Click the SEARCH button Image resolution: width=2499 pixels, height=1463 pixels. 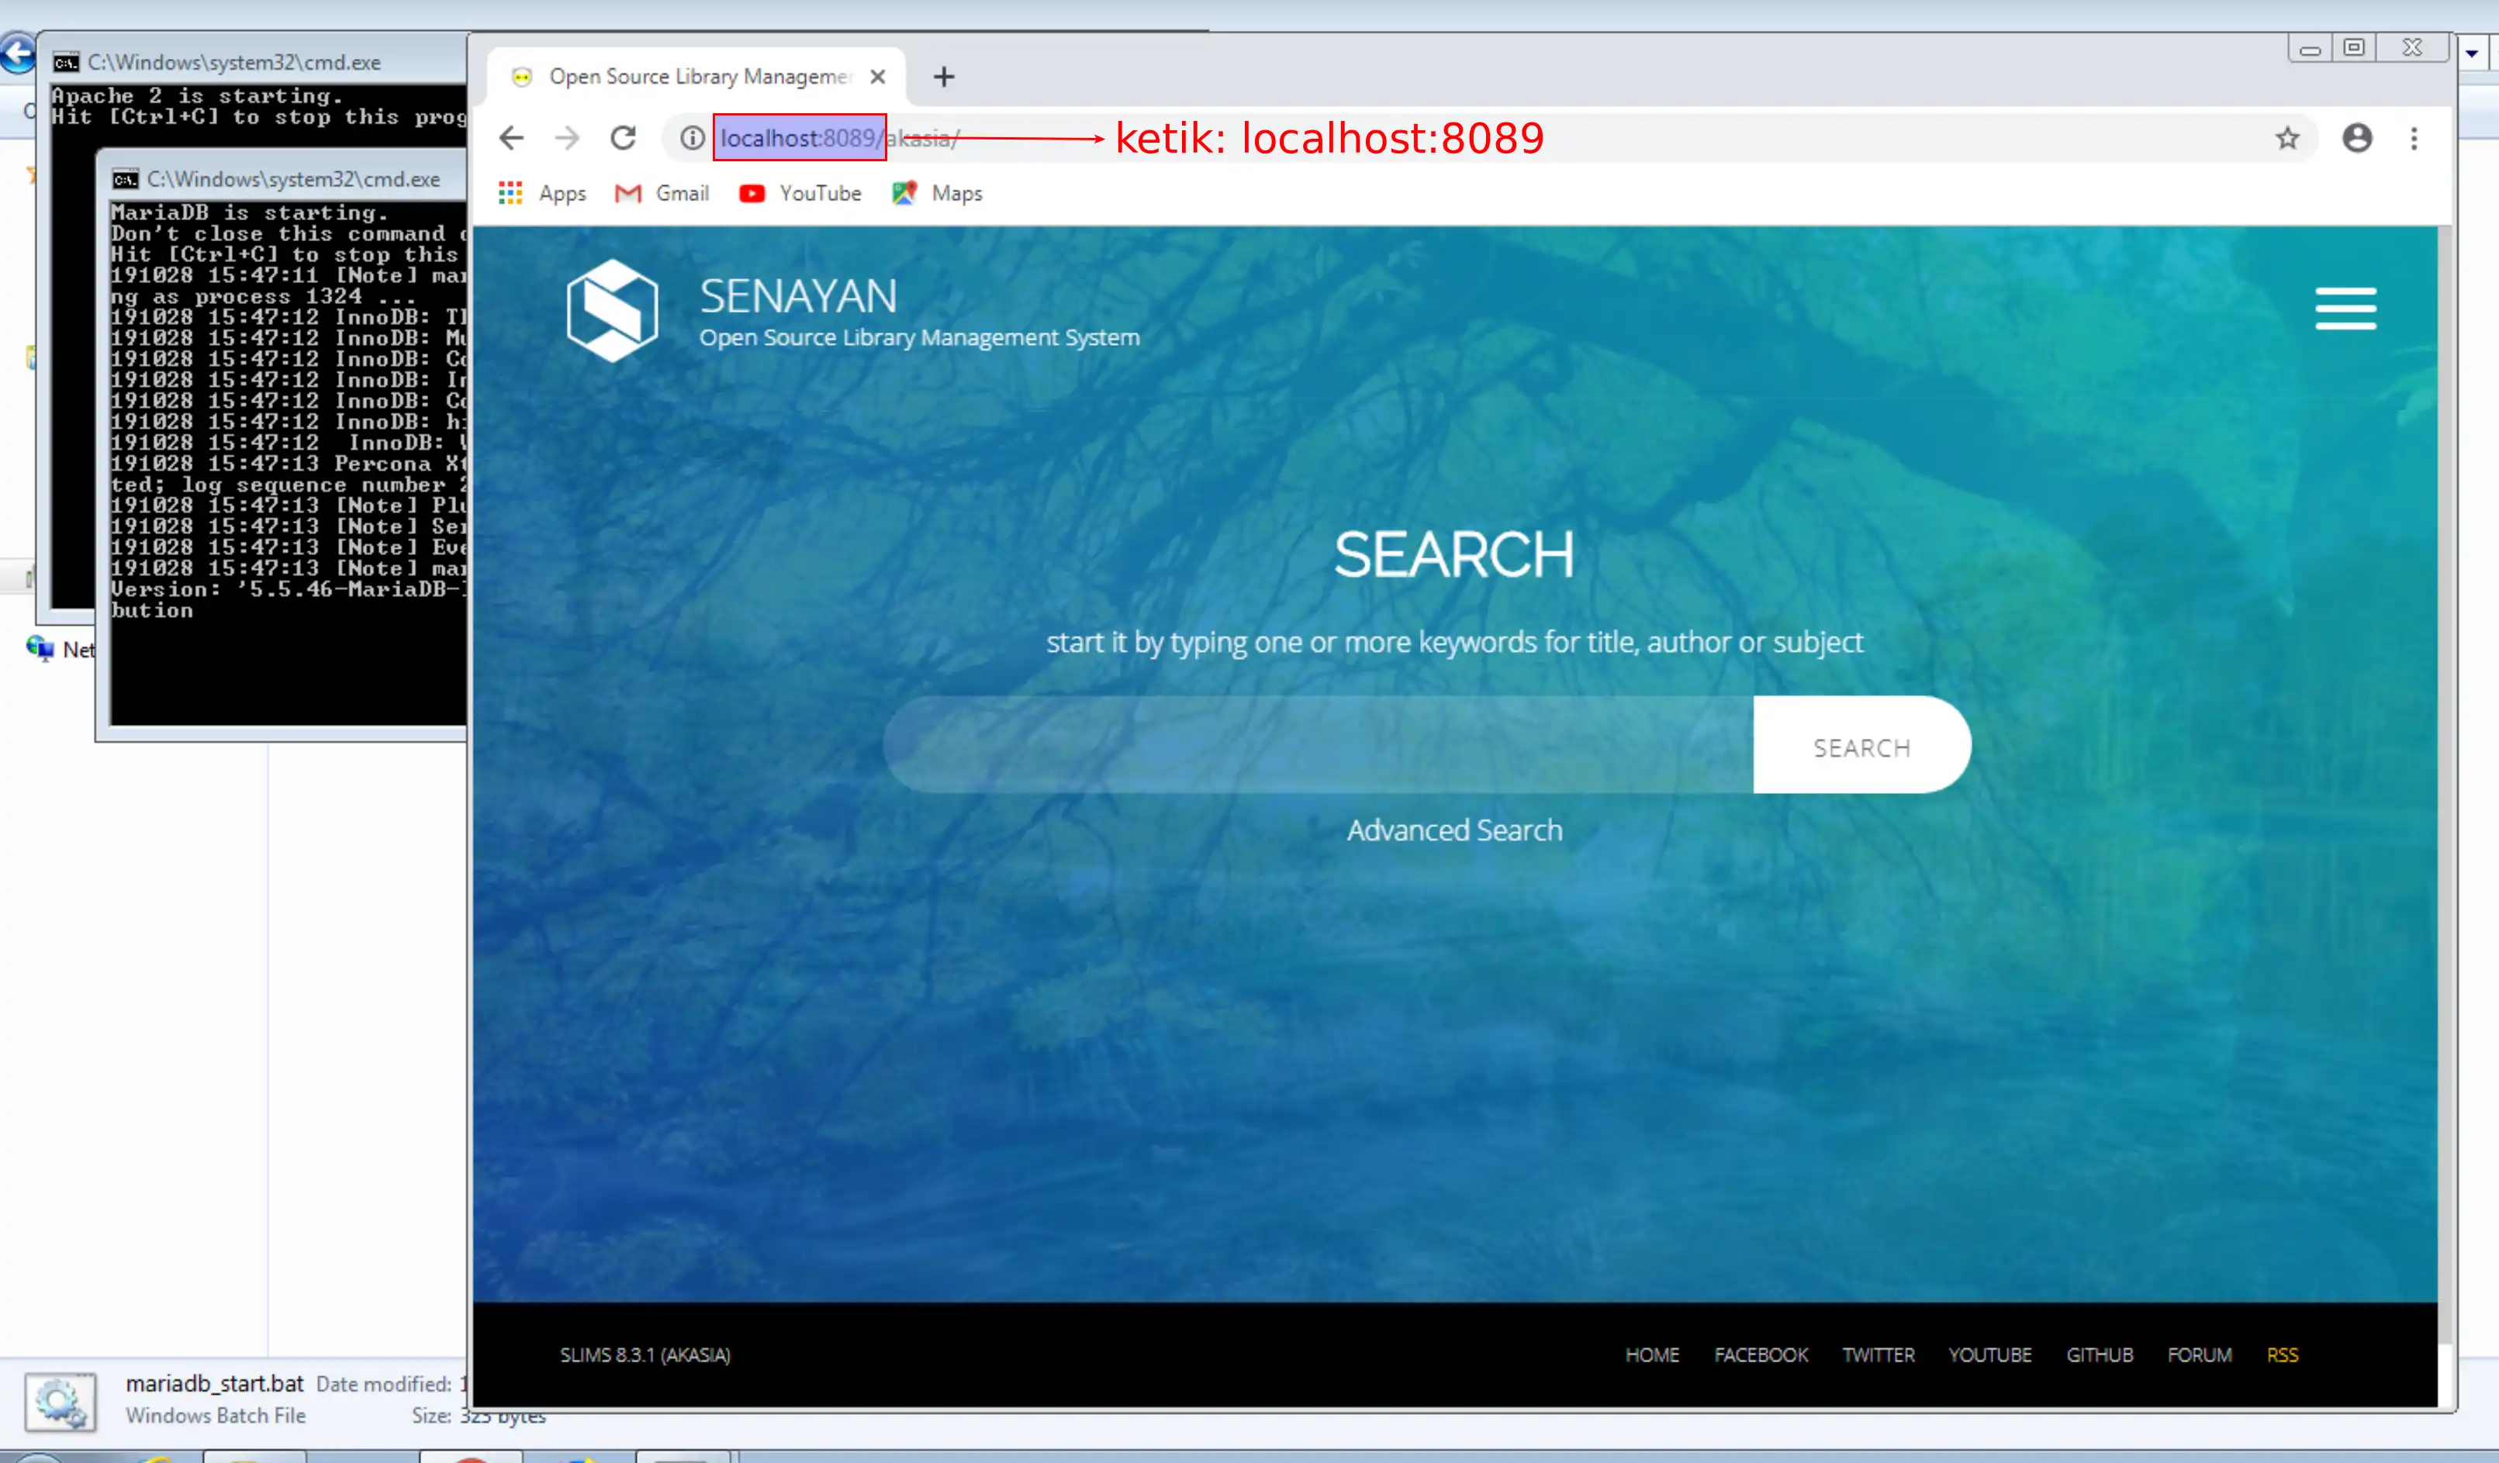pos(1861,745)
